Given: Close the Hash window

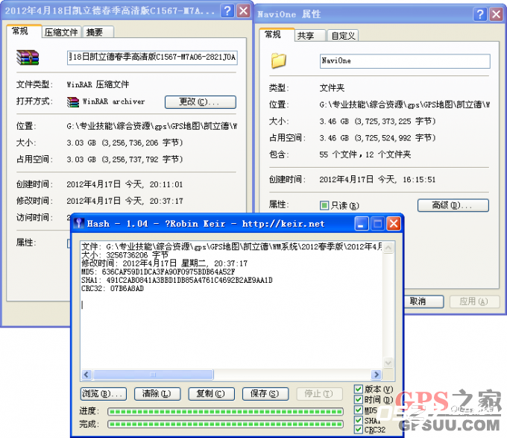Looking at the screenshot, I should pos(394,224).
